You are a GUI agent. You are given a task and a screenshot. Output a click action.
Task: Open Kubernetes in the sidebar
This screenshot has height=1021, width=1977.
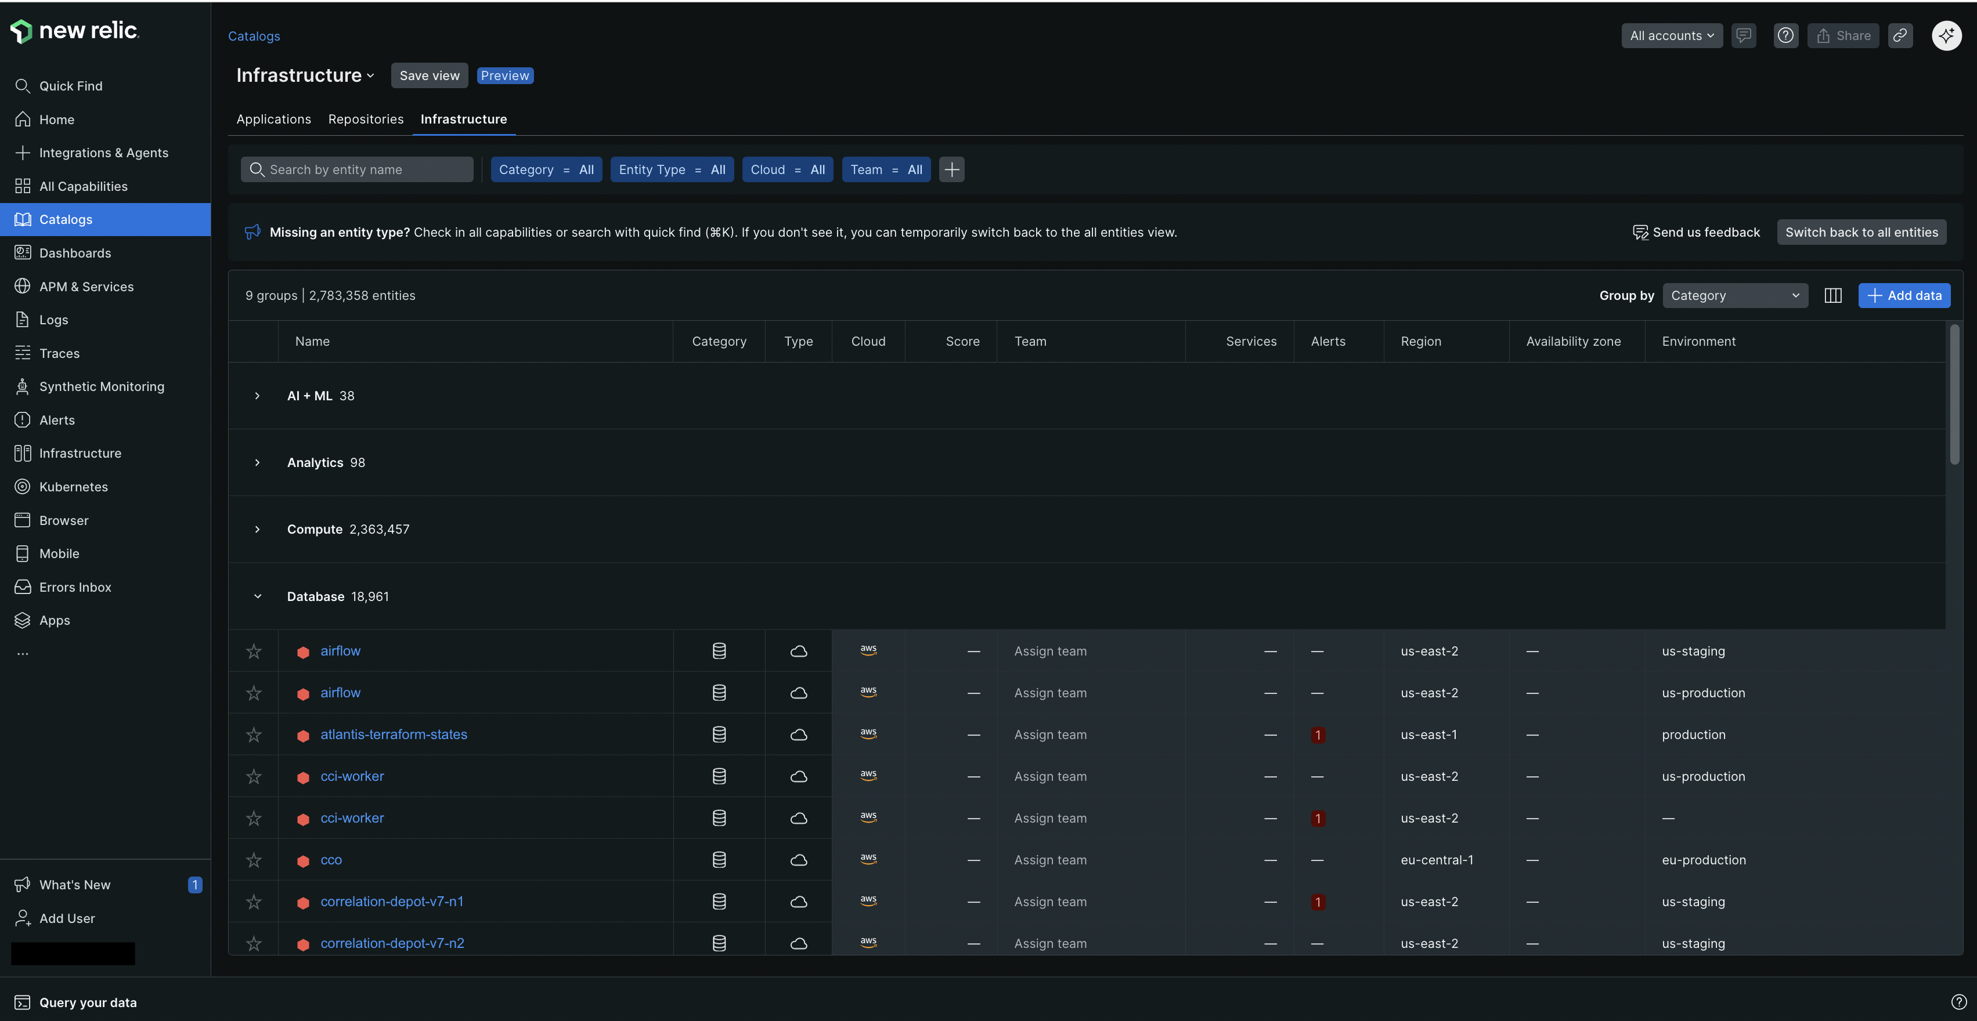click(x=73, y=486)
